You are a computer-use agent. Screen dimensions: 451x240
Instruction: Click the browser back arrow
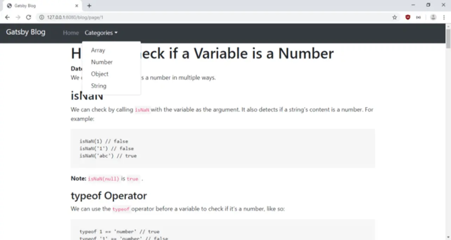(7, 17)
